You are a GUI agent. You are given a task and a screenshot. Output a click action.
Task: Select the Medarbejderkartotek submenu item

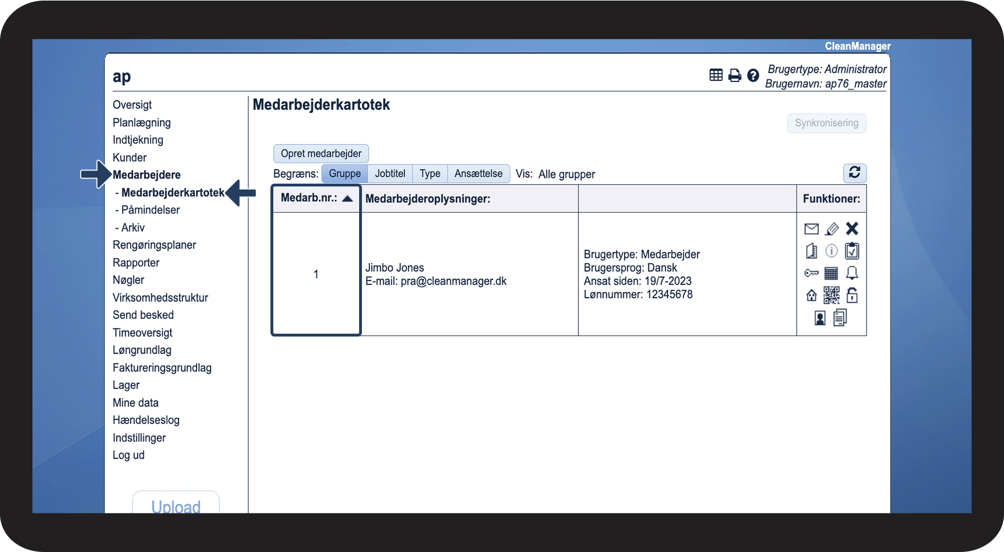[173, 192]
